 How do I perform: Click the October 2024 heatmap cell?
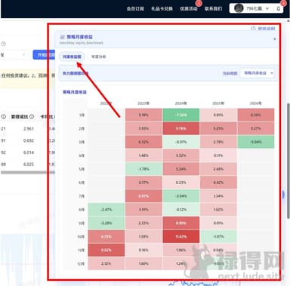point(181,237)
